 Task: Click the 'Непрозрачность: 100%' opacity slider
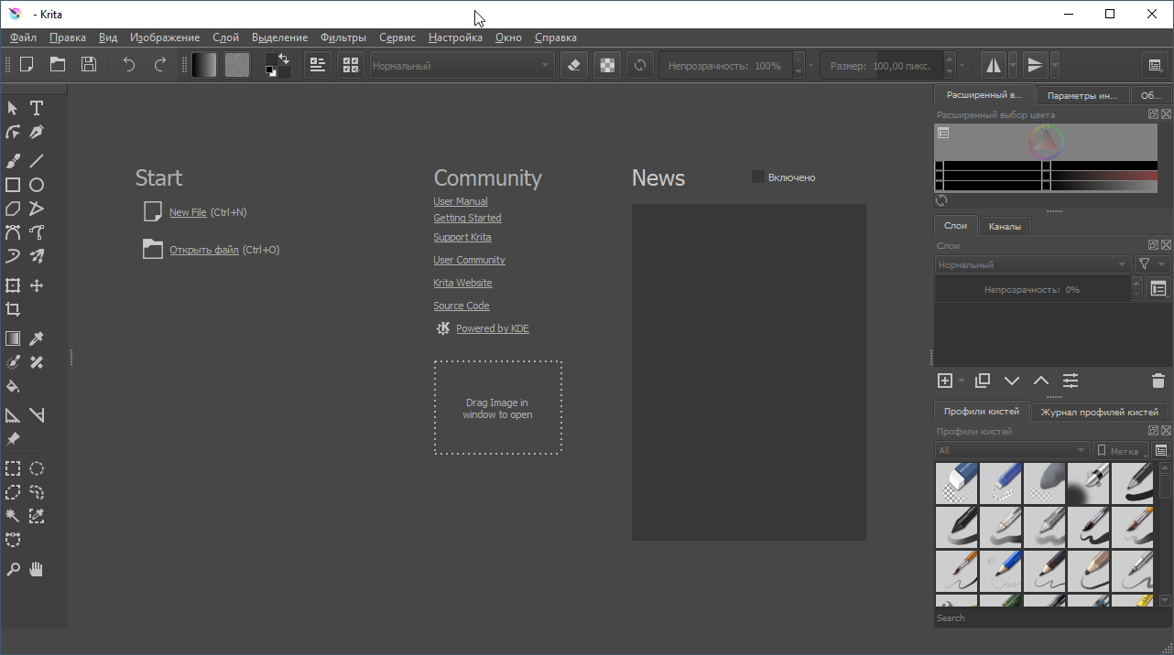click(x=724, y=66)
